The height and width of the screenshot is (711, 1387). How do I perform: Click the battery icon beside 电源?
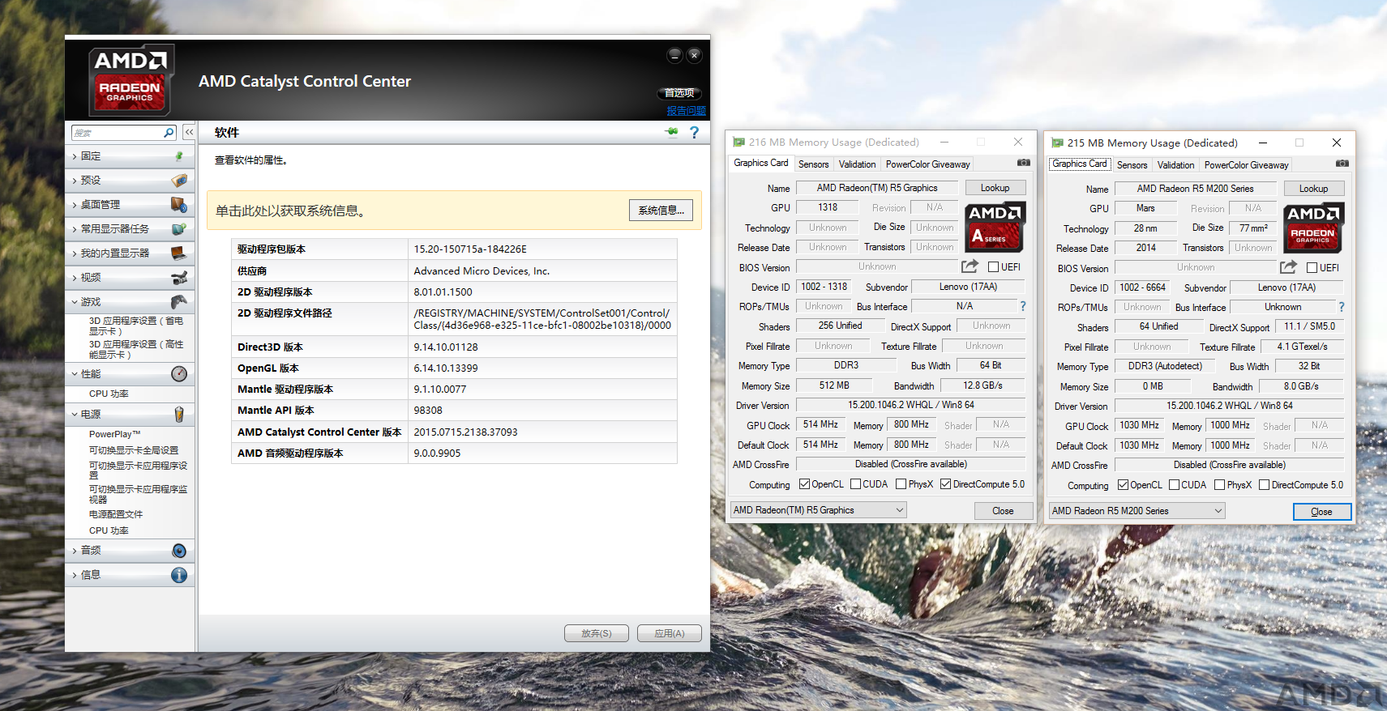pos(179,415)
